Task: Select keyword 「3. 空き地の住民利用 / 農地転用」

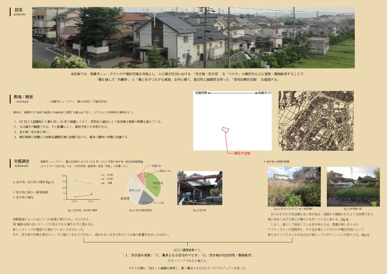Action: 228,255
